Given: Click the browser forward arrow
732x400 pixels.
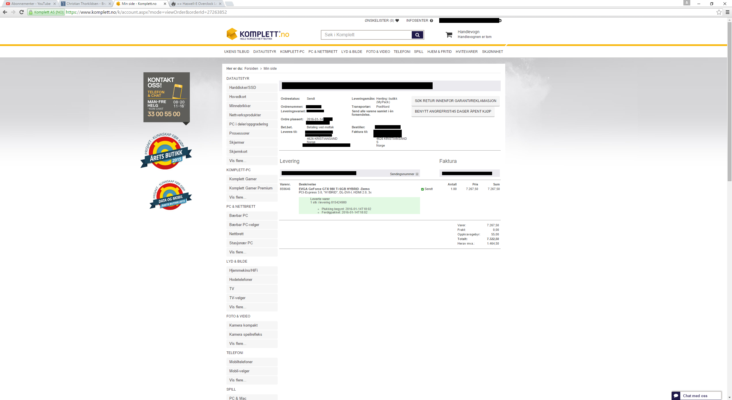Looking at the screenshot, I should [13, 12].
